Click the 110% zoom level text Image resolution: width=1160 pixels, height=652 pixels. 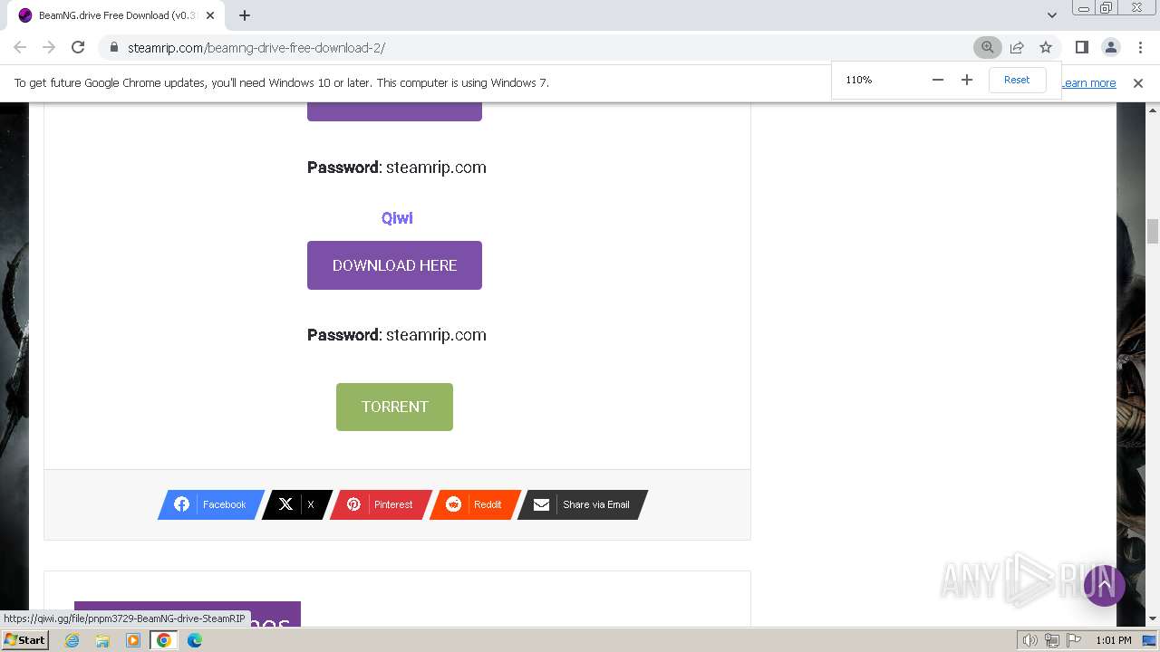coord(858,80)
